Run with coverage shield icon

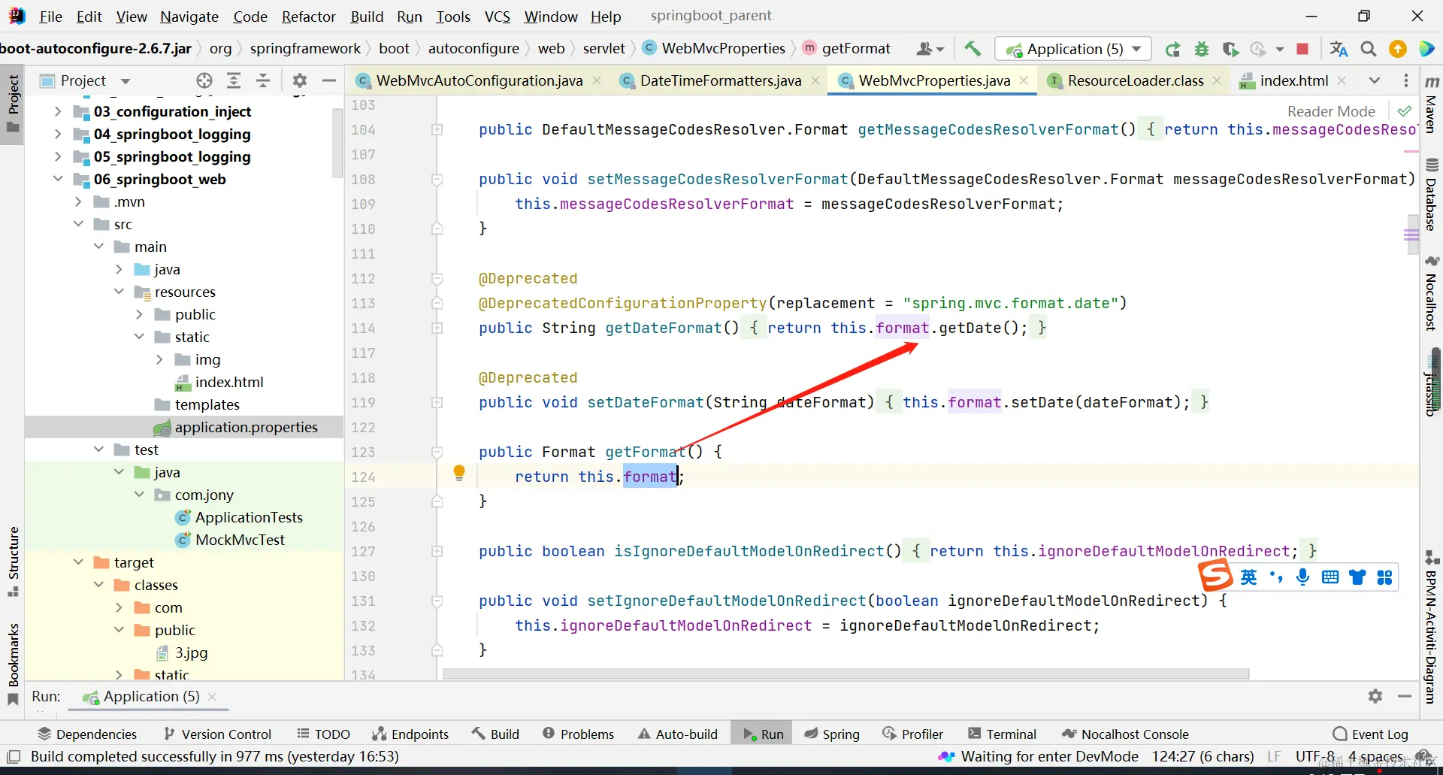point(1230,50)
